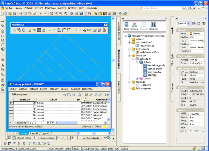209x151 pixels.
Task: Click the Save (floppy disk) icon
Action: pos(15,13)
